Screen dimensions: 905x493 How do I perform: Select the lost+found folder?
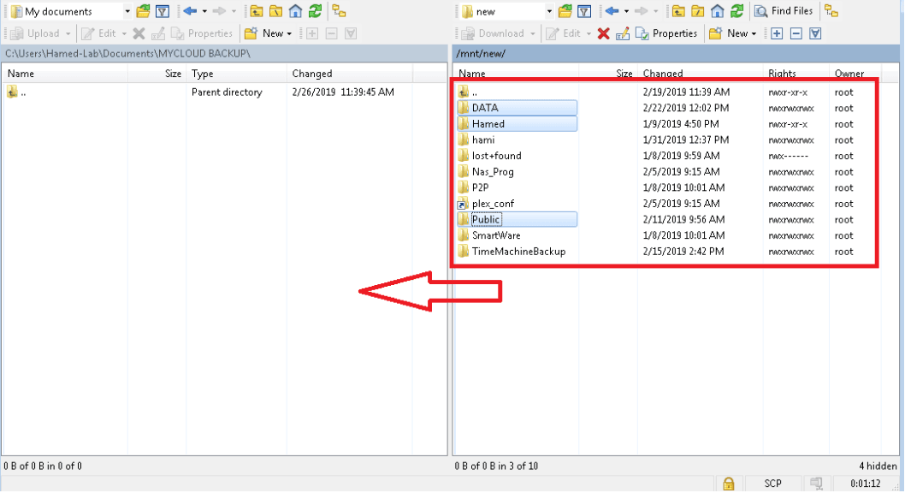pyautogui.click(x=496, y=155)
